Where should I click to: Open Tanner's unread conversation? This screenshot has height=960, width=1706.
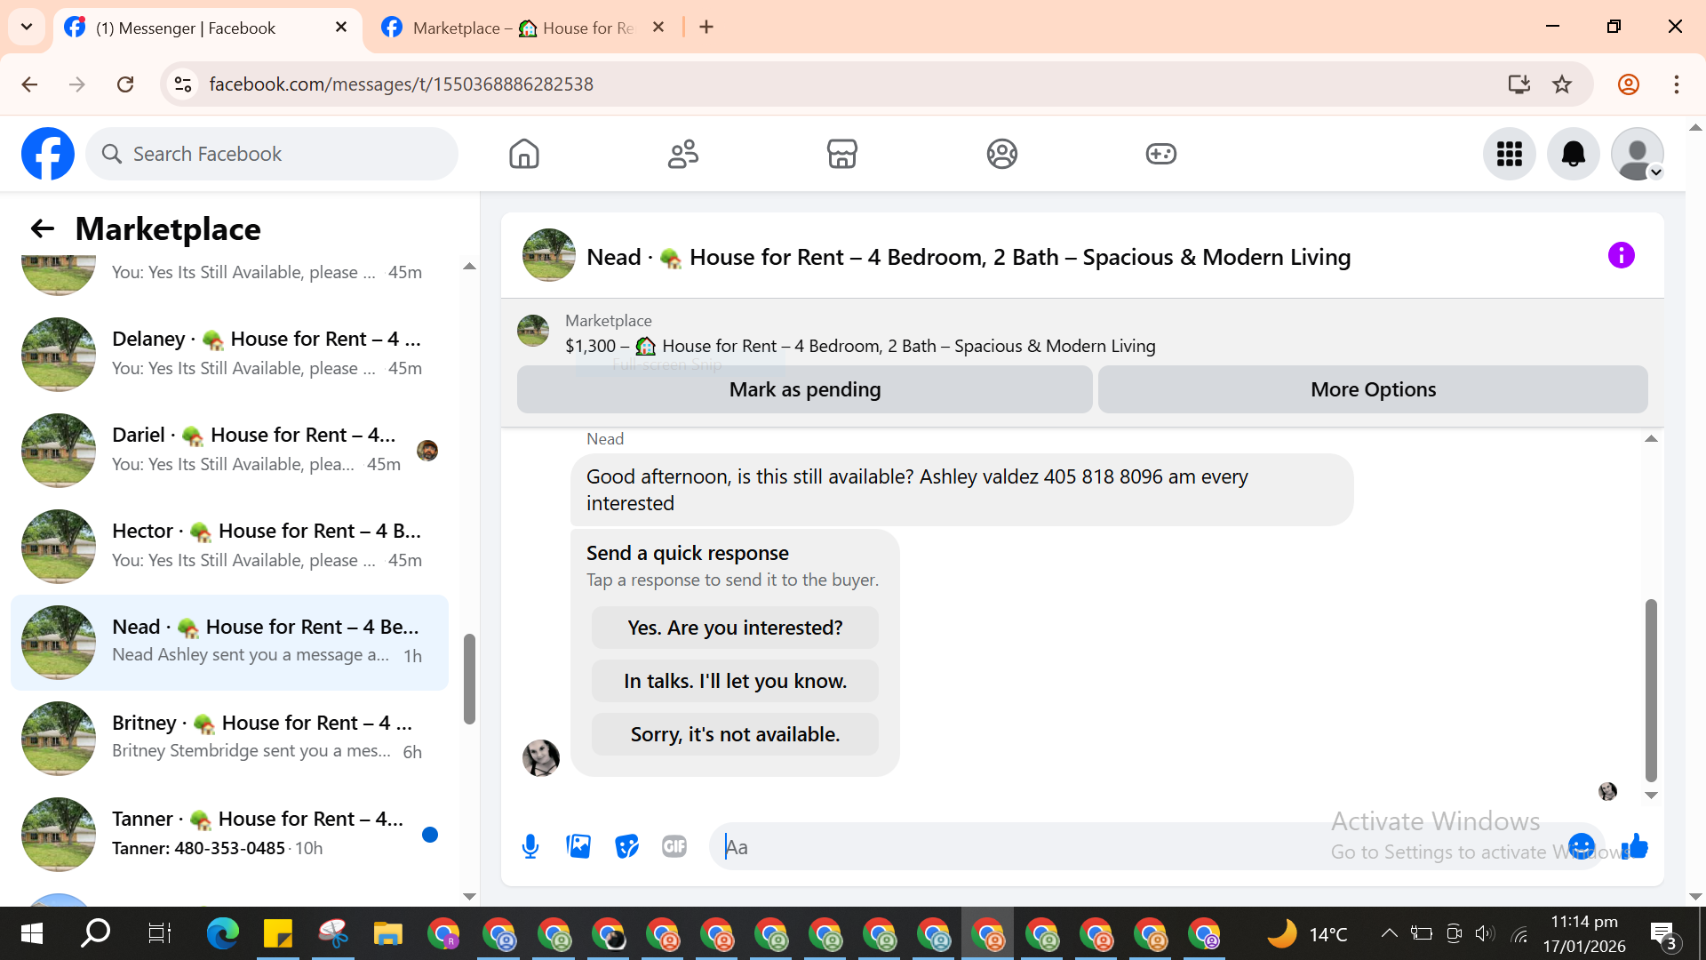point(231,833)
